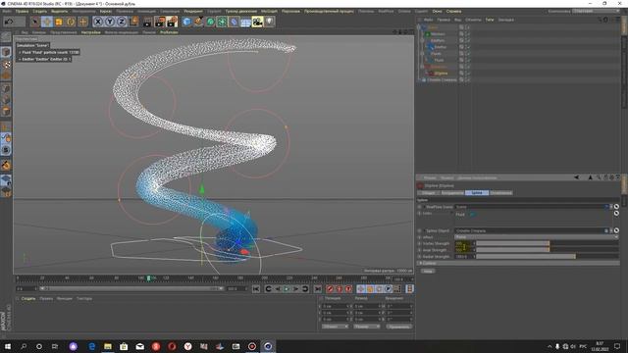Toggle the Enable Axis icon in sidebar
The height and width of the screenshot is (353, 628).
click(6, 127)
